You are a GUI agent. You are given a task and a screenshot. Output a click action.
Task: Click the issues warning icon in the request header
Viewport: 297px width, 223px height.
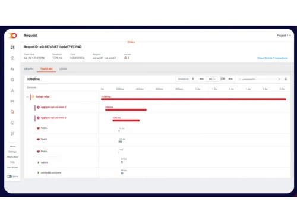(x=125, y=58)
